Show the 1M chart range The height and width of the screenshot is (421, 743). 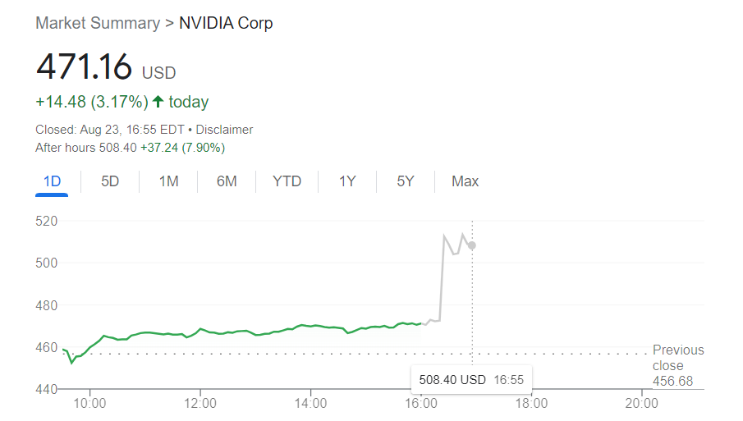pyautogui.click(x=168, y=181)
